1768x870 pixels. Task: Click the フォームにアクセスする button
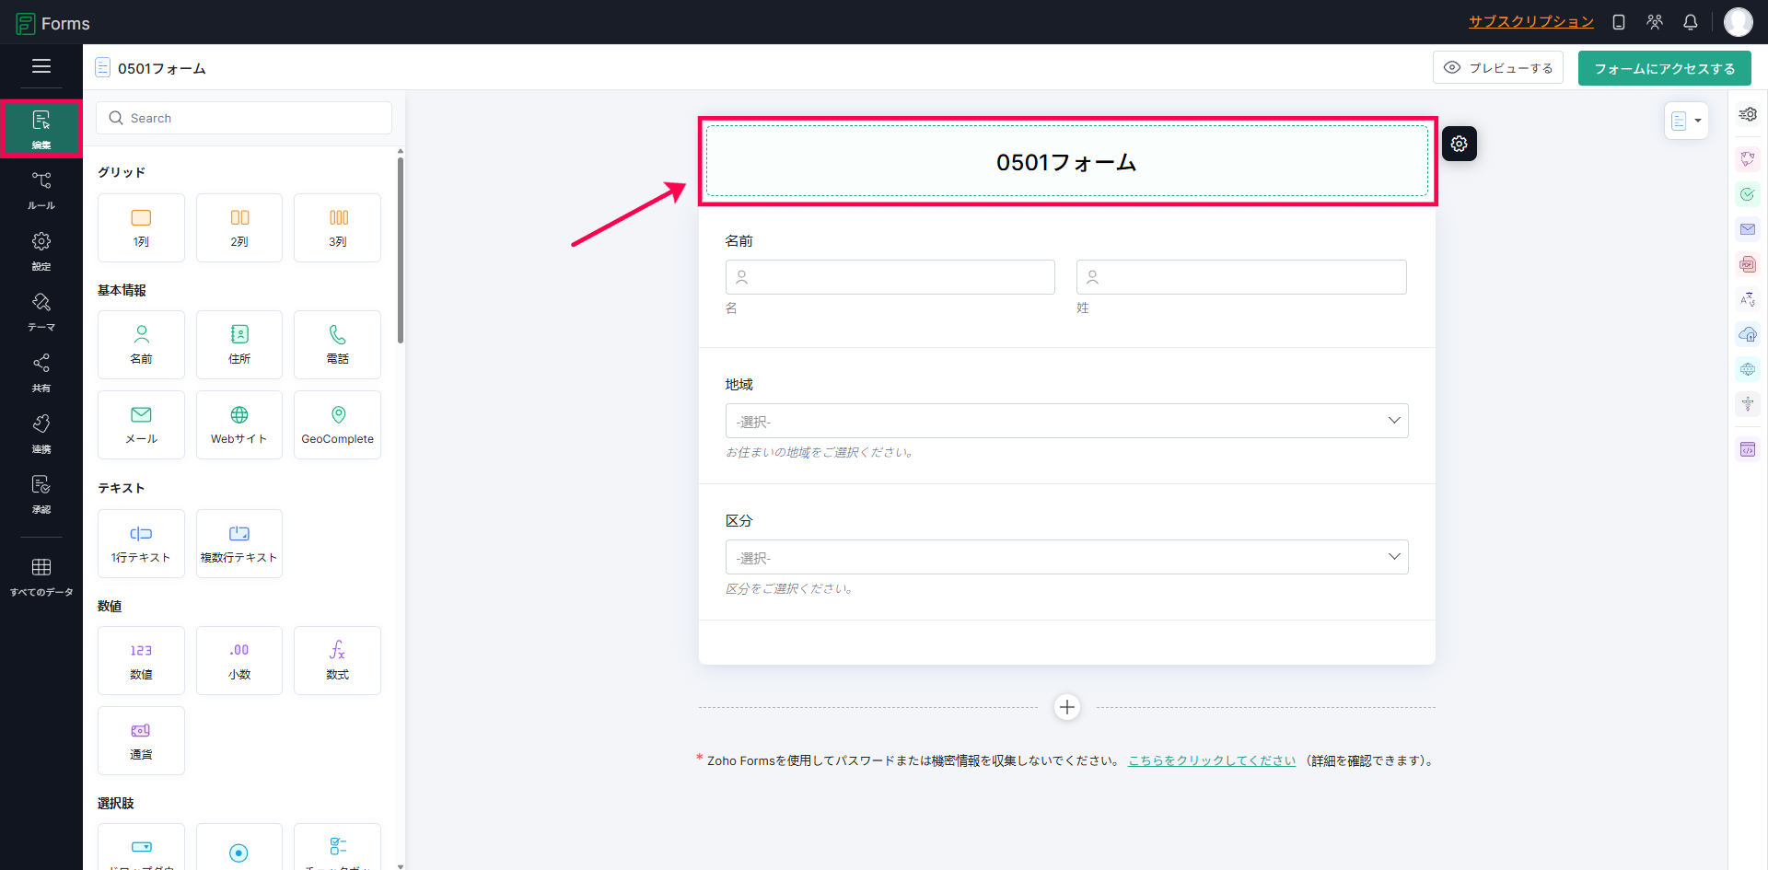pyautogui.click(x=1665, y=68)
